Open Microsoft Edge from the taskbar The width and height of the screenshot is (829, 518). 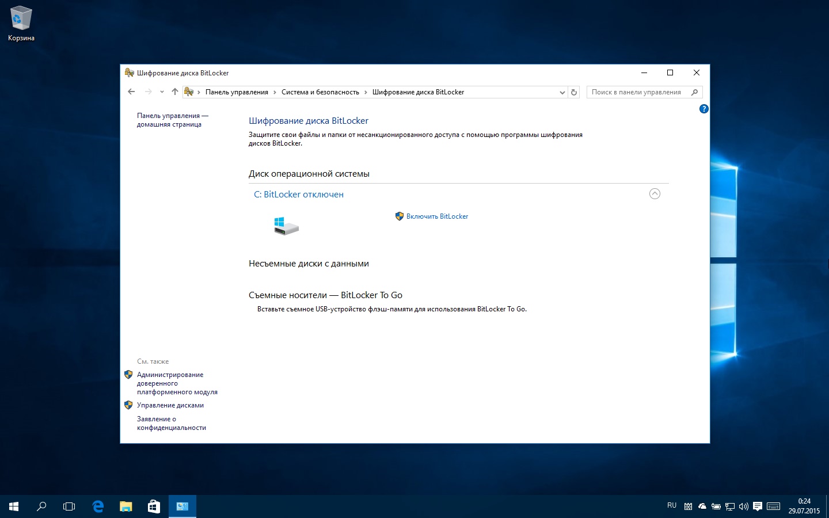tap(98, 506)
